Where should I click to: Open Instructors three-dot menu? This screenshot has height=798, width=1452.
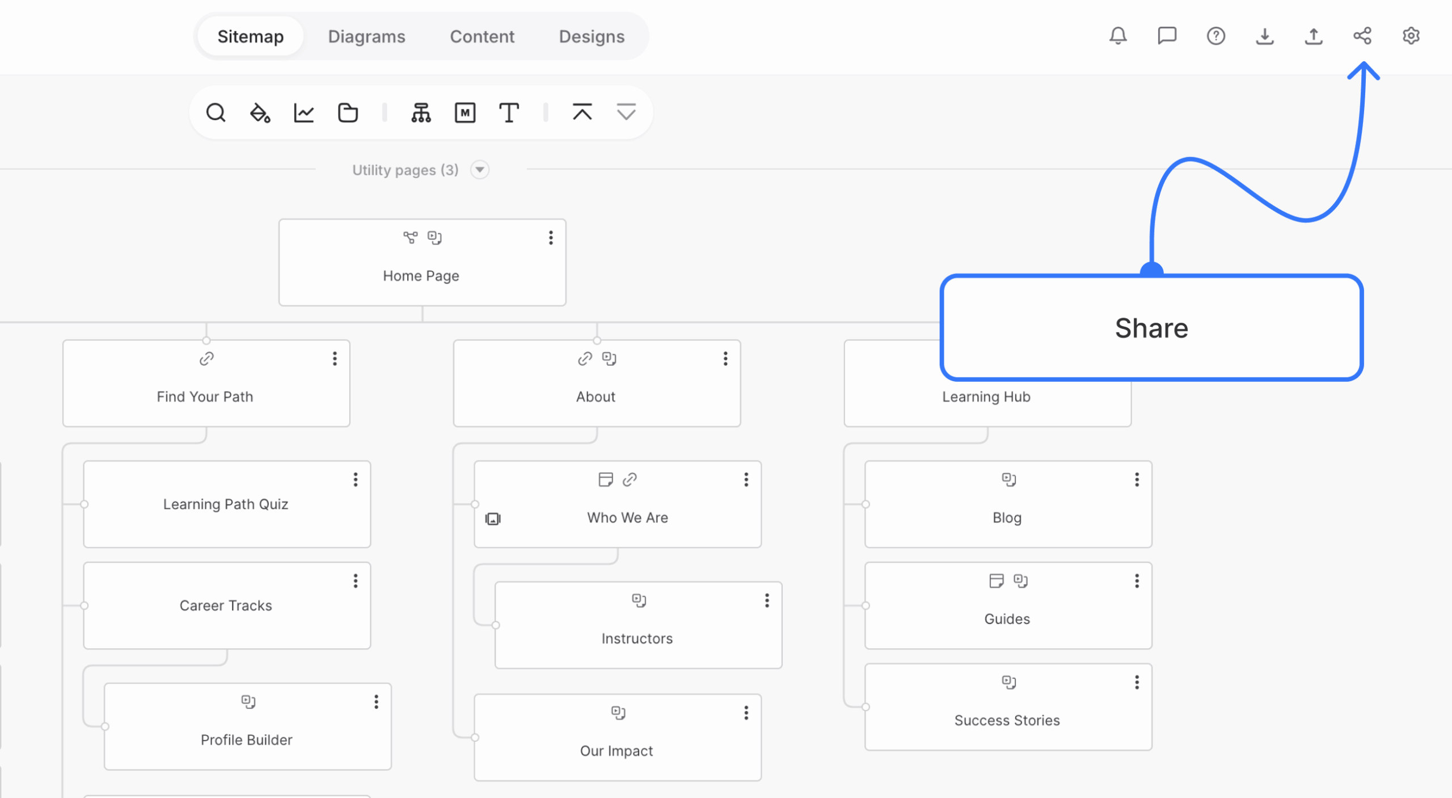tap(767, 600)
